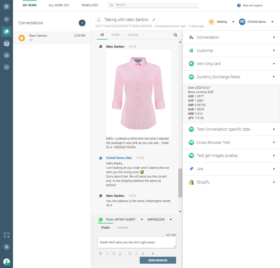Image resolution: width=280 pixels, height=268 pixels.
Task: Click the SEND MESSAGE button
Action: tap(158, 260)
